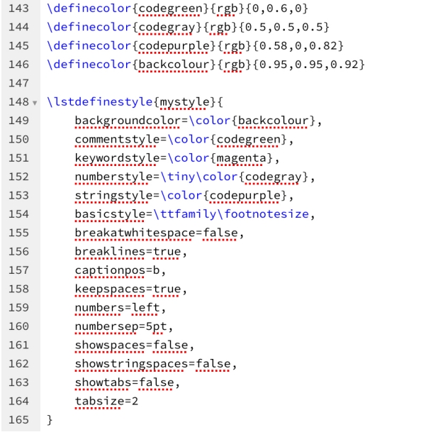Click line number 147 on the empty line
Viewport: 426px width, 437px height.
click(18, 84)
